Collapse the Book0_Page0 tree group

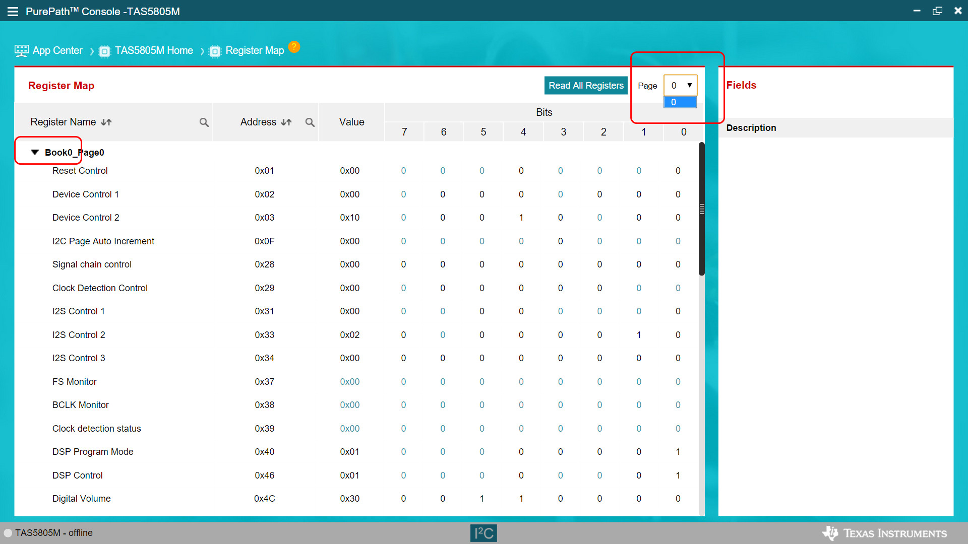click(35, 152)
